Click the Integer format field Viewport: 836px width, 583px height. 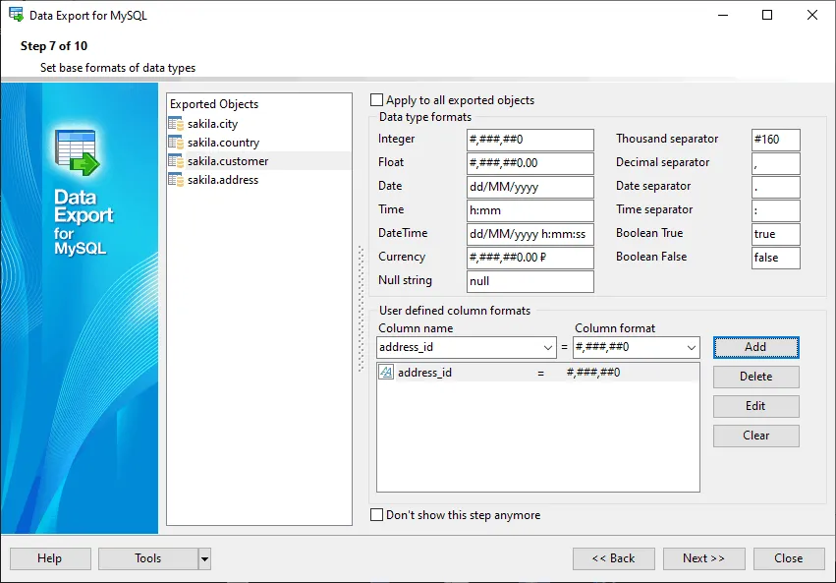[x=529, y=140]
